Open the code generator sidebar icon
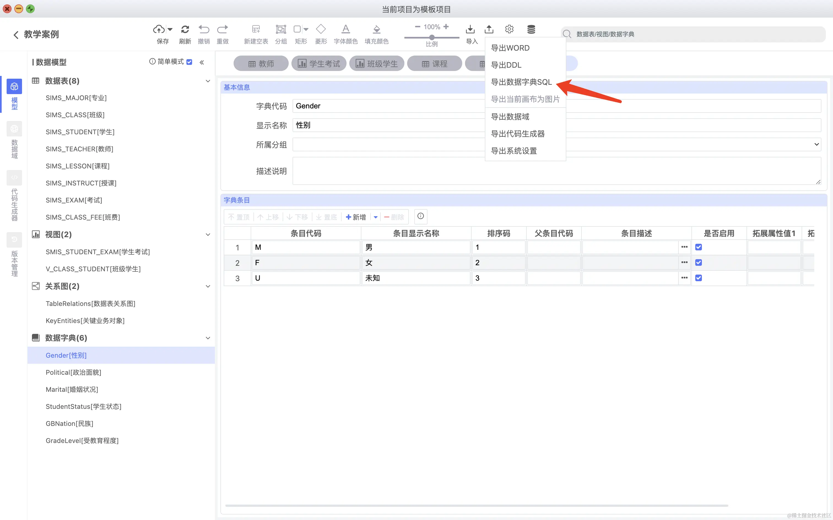This screenshot has height=520, width=833. pos(14,178)
